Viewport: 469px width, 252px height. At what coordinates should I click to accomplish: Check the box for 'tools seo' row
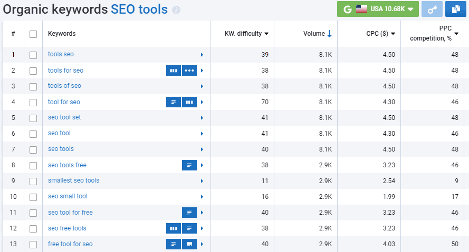pos(33,55)
